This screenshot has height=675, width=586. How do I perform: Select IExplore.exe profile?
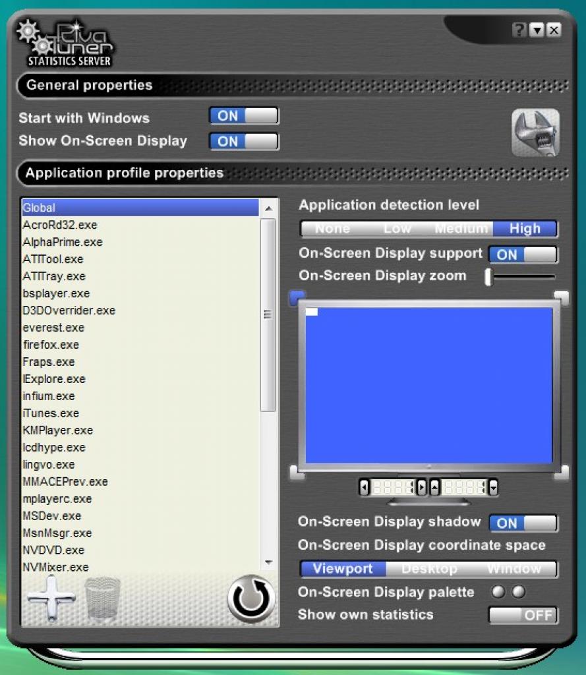140,379
